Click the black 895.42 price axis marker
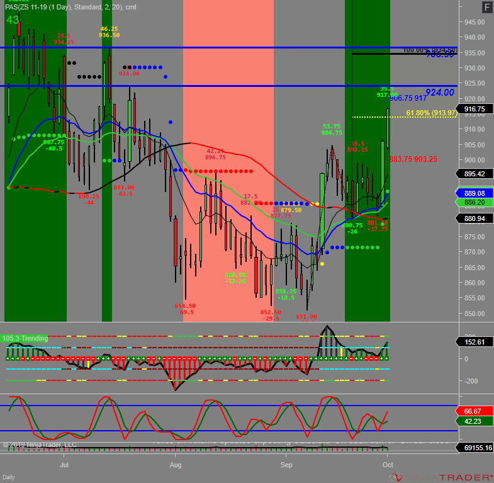 [474, 174]
